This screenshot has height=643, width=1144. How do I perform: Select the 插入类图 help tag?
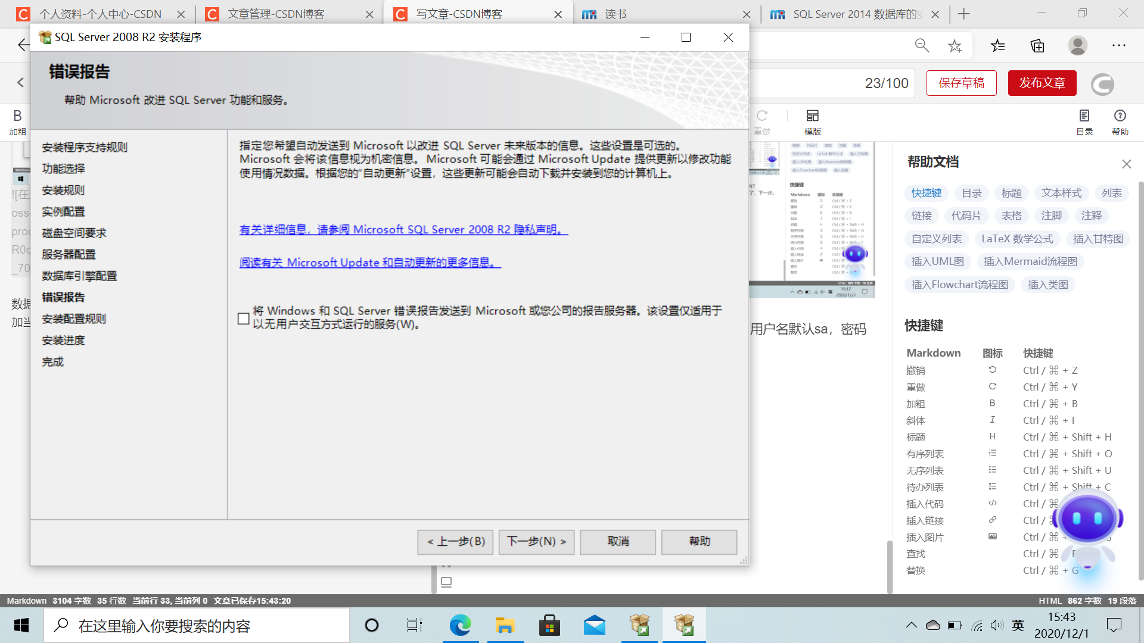pos(1047,285)
